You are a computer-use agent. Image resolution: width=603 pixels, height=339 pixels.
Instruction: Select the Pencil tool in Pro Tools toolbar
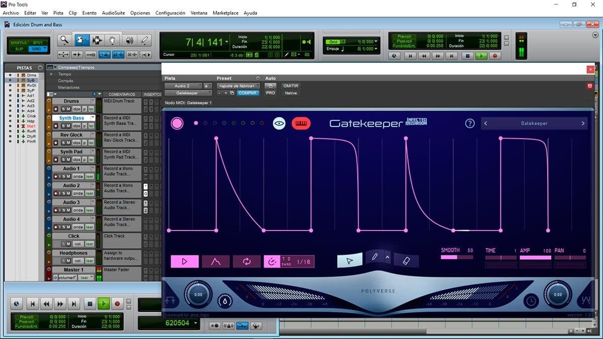tap(145, 41)
